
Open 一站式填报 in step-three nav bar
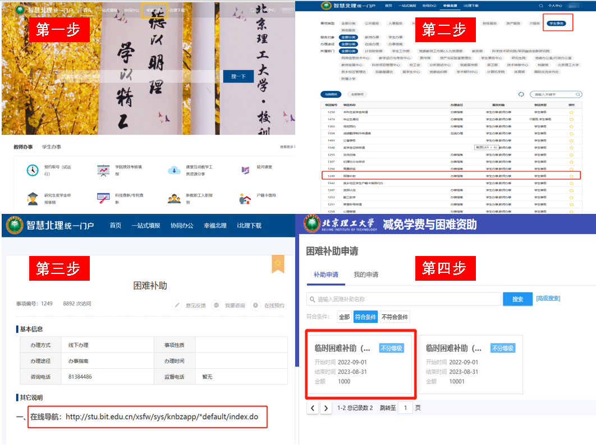[146, 226]
